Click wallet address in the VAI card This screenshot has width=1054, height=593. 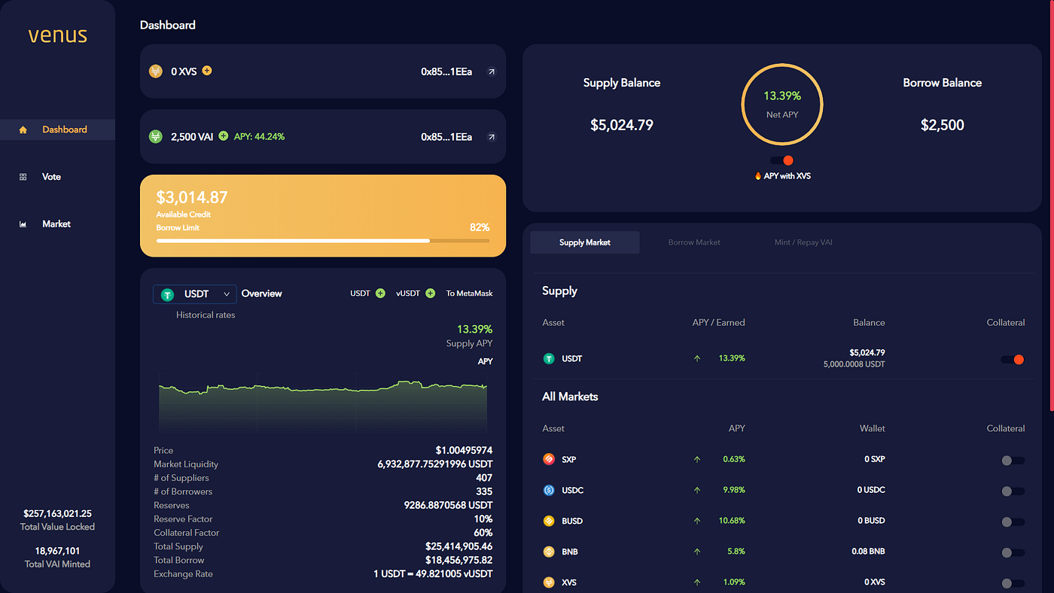click(x=446, y=137)
